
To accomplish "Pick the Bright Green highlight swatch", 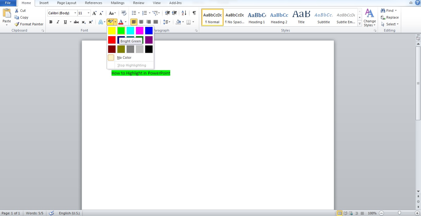I will (x=121, y=31).
